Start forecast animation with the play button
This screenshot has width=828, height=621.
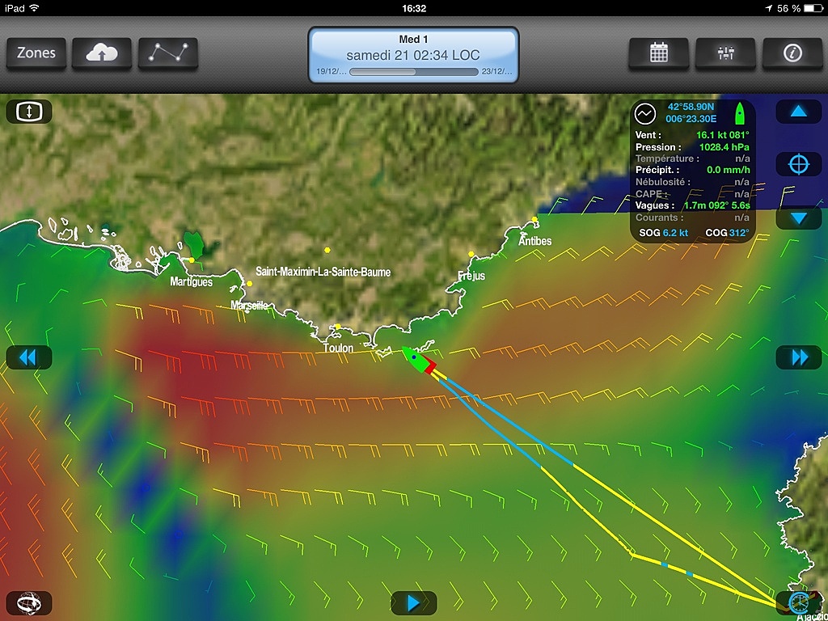click(413, 602)
